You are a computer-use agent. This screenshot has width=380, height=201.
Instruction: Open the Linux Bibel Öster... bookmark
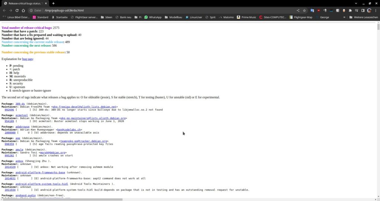16,17
